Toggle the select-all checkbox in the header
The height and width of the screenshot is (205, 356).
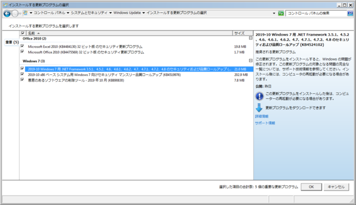[x=22, y=33]
